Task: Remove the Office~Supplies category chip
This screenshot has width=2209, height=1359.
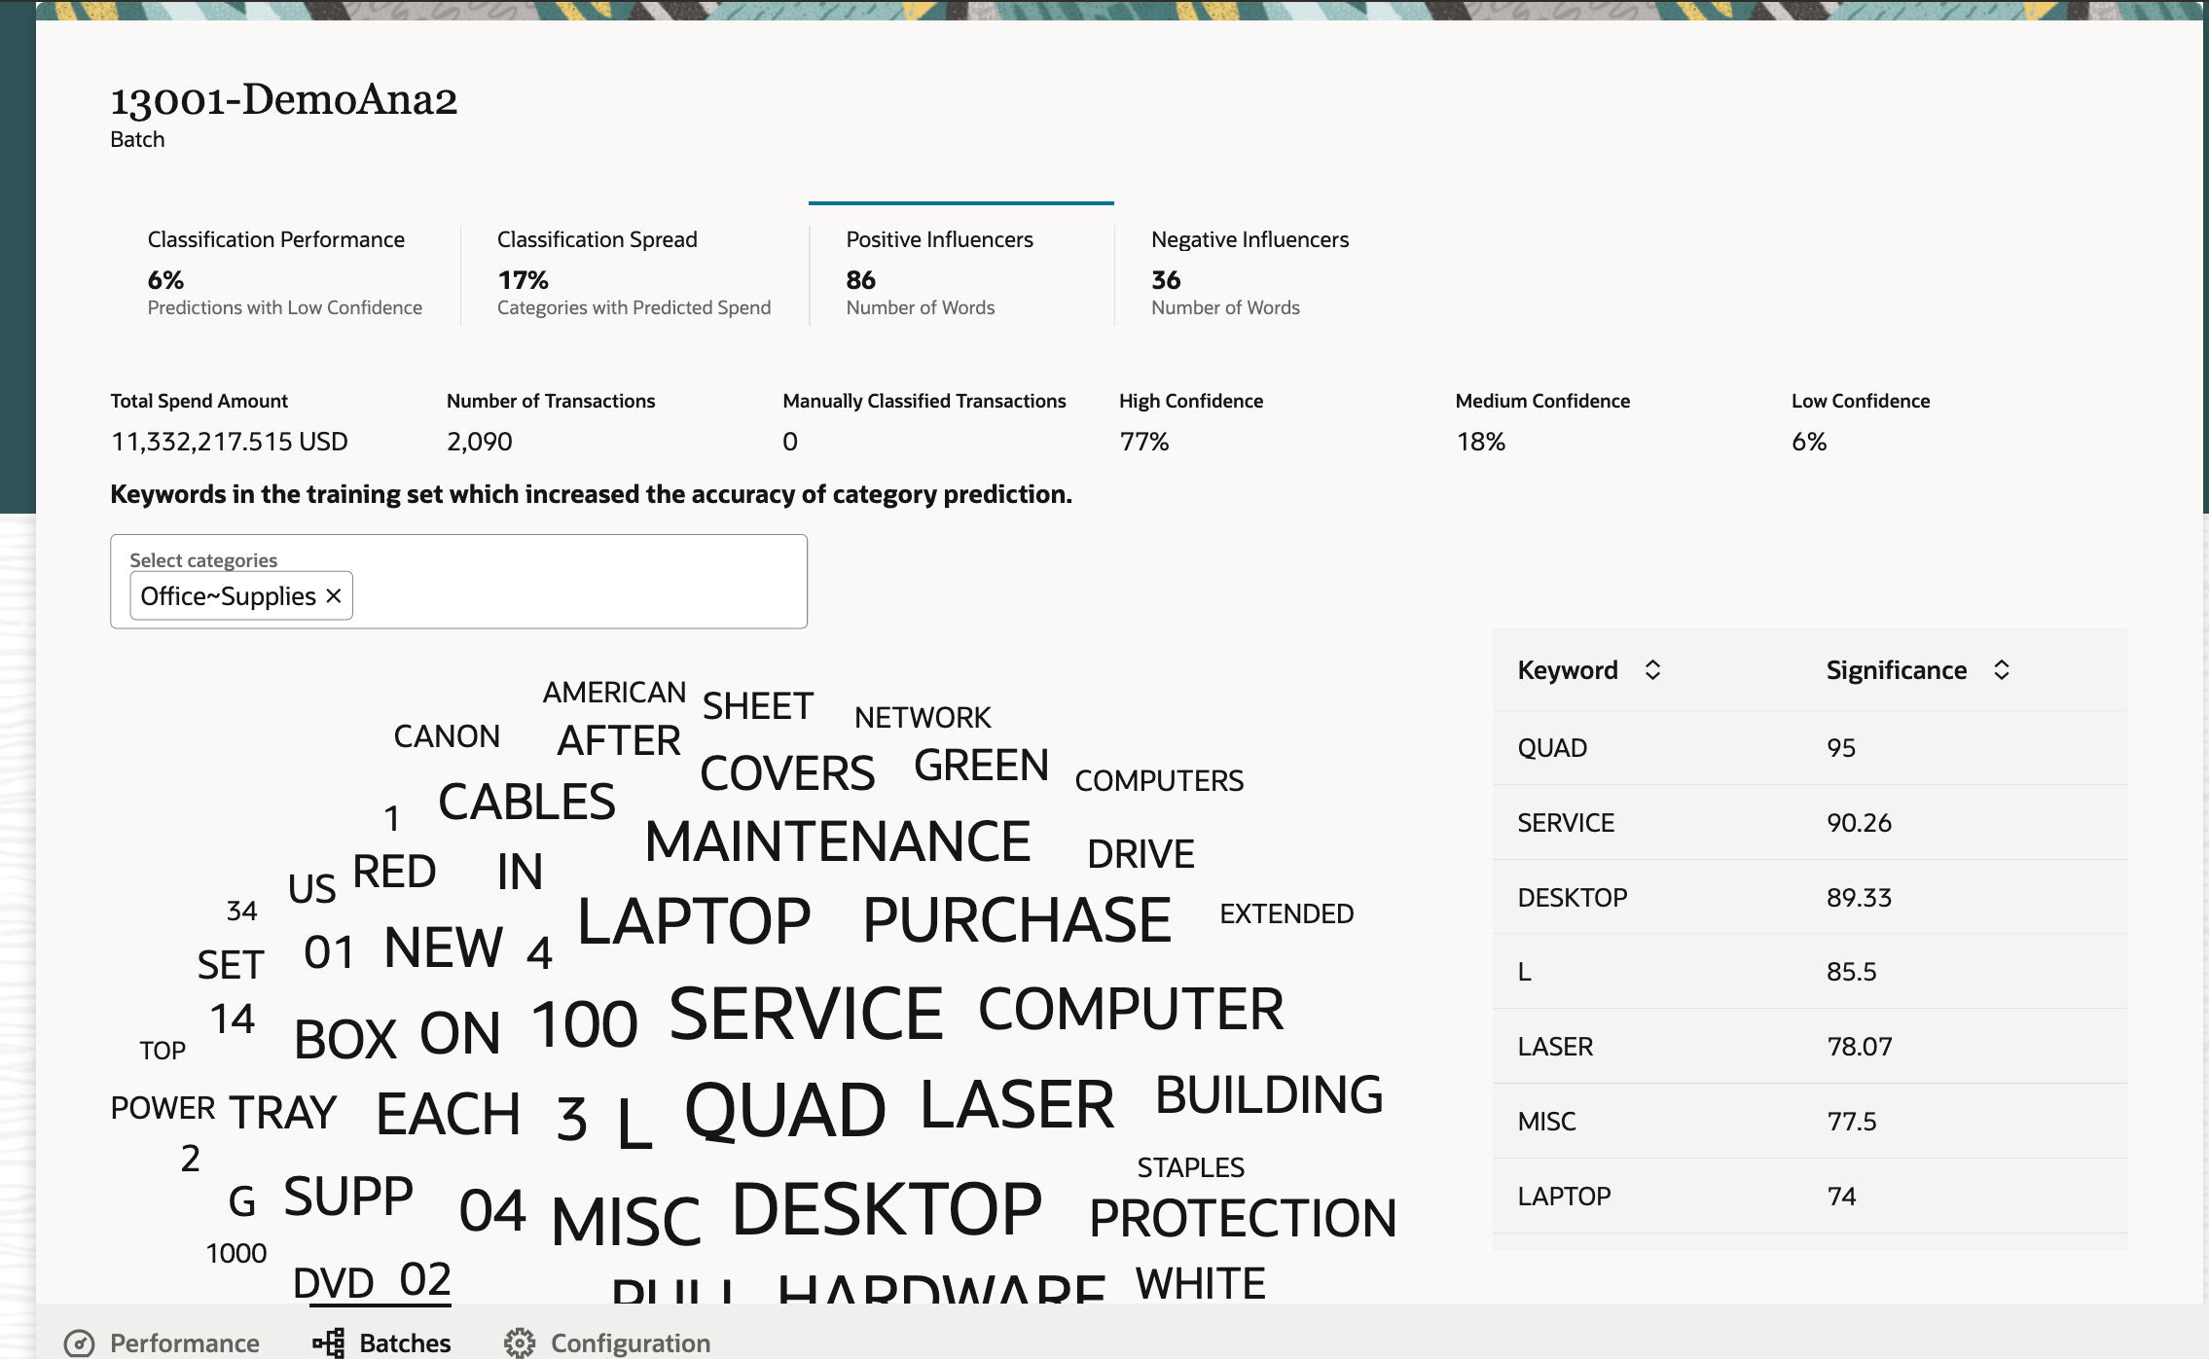Action: click(334, 595)
